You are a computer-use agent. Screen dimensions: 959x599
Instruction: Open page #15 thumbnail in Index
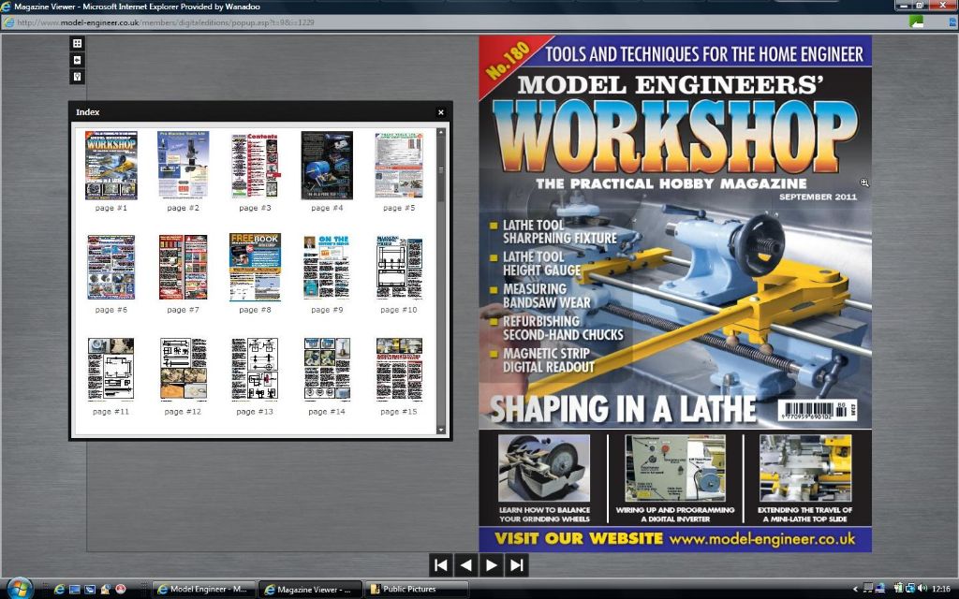click(x=399, y=369)
